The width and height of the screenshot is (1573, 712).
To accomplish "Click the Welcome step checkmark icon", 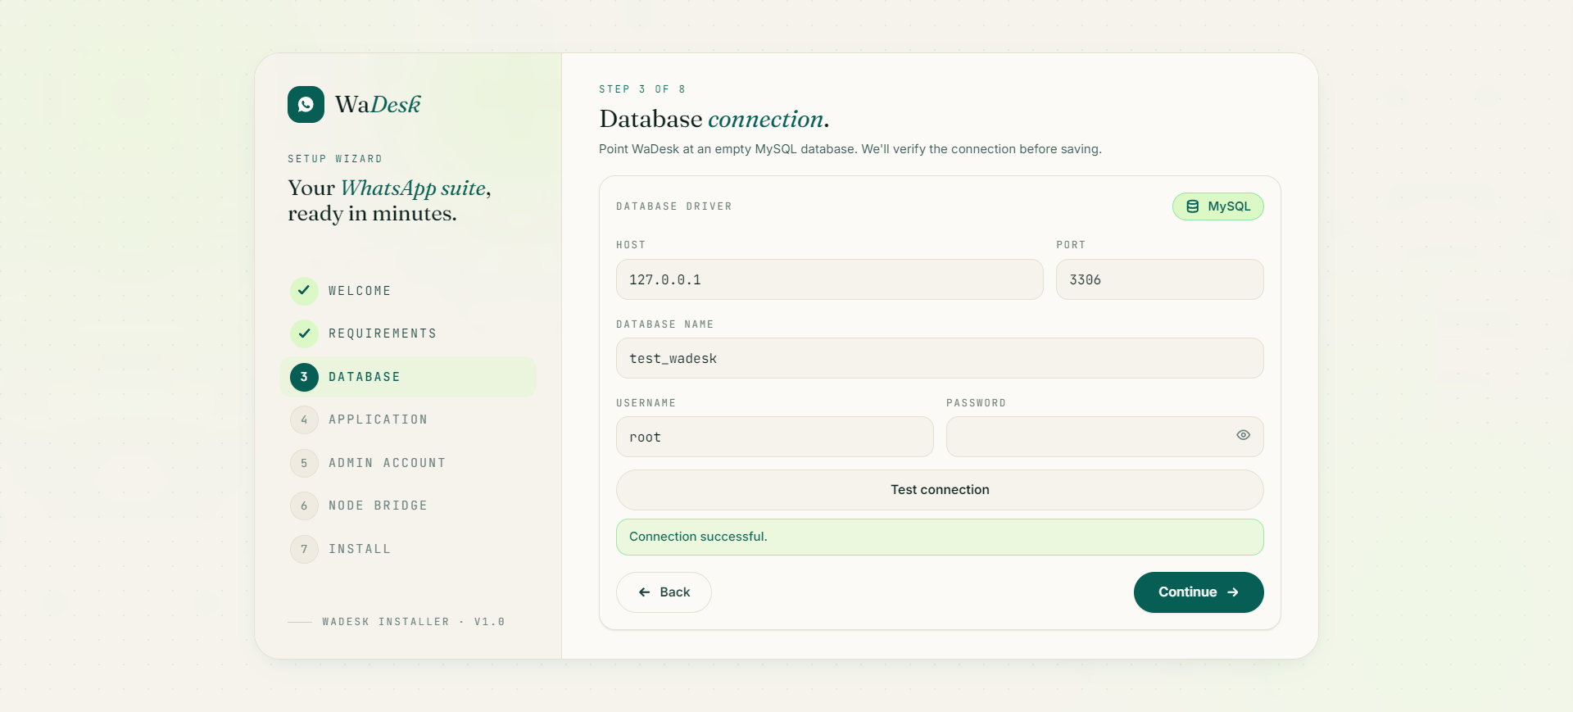I will pyautogui.click(x=304, y=290).
